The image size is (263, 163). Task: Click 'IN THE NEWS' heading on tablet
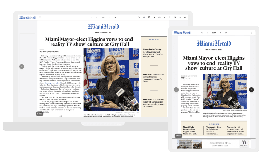[x=214, y=124]
